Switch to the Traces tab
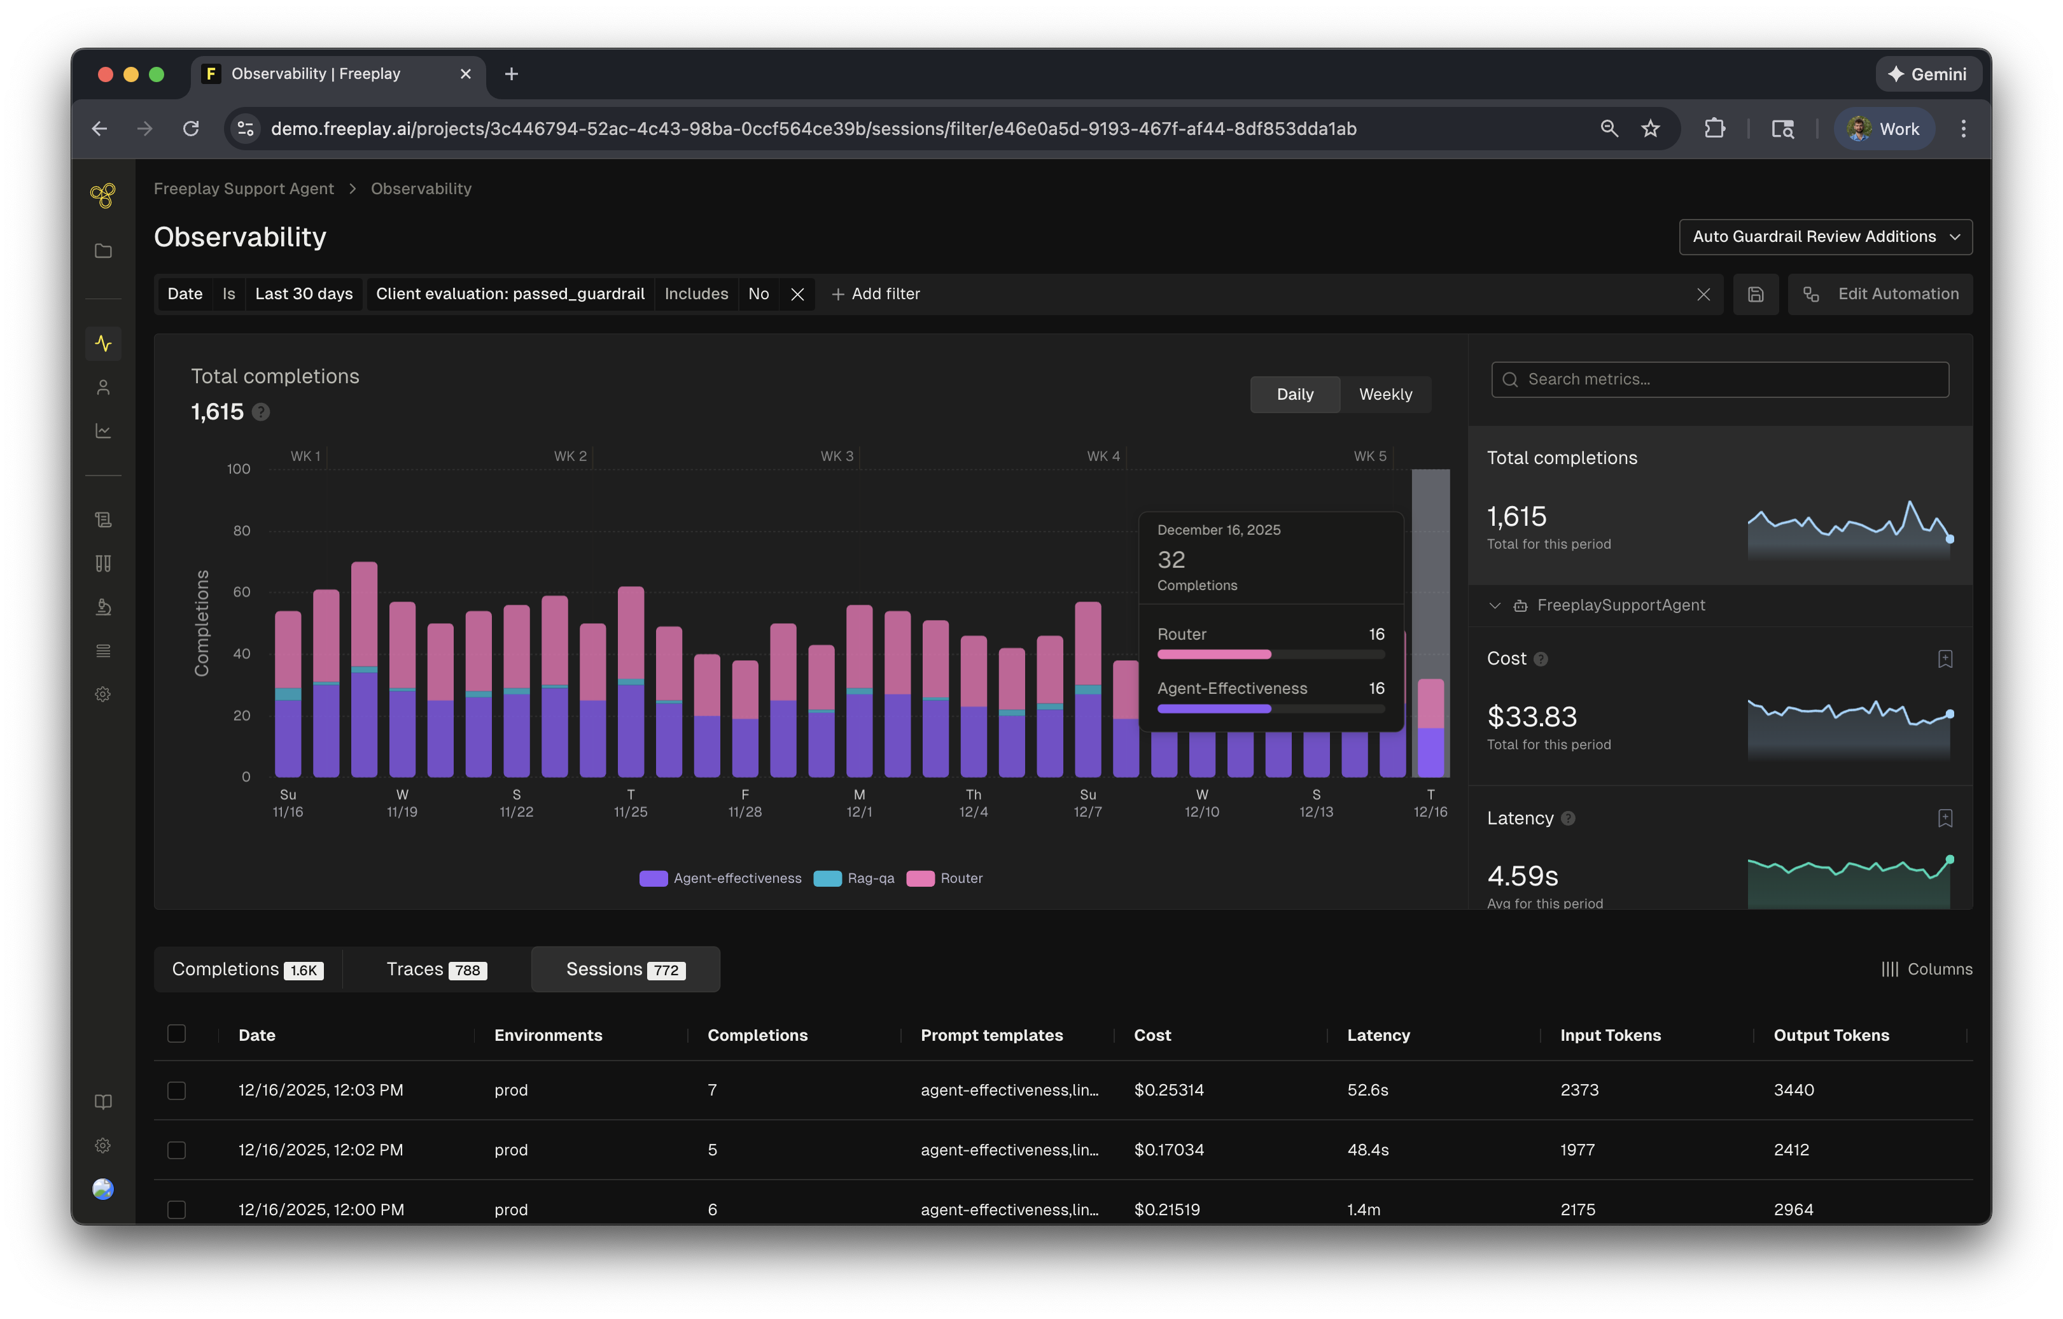The width and height of the screenshot is (2063, 1319). [x=436, y=970]
